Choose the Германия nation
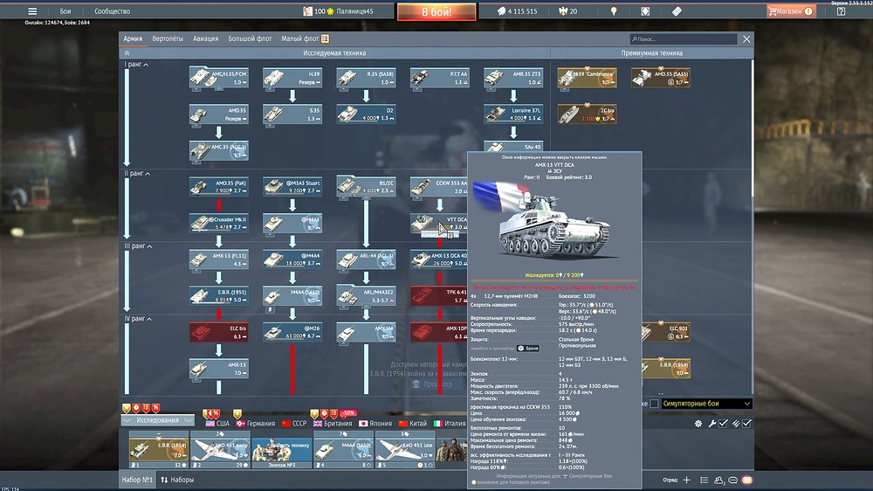 click(256, 424)
